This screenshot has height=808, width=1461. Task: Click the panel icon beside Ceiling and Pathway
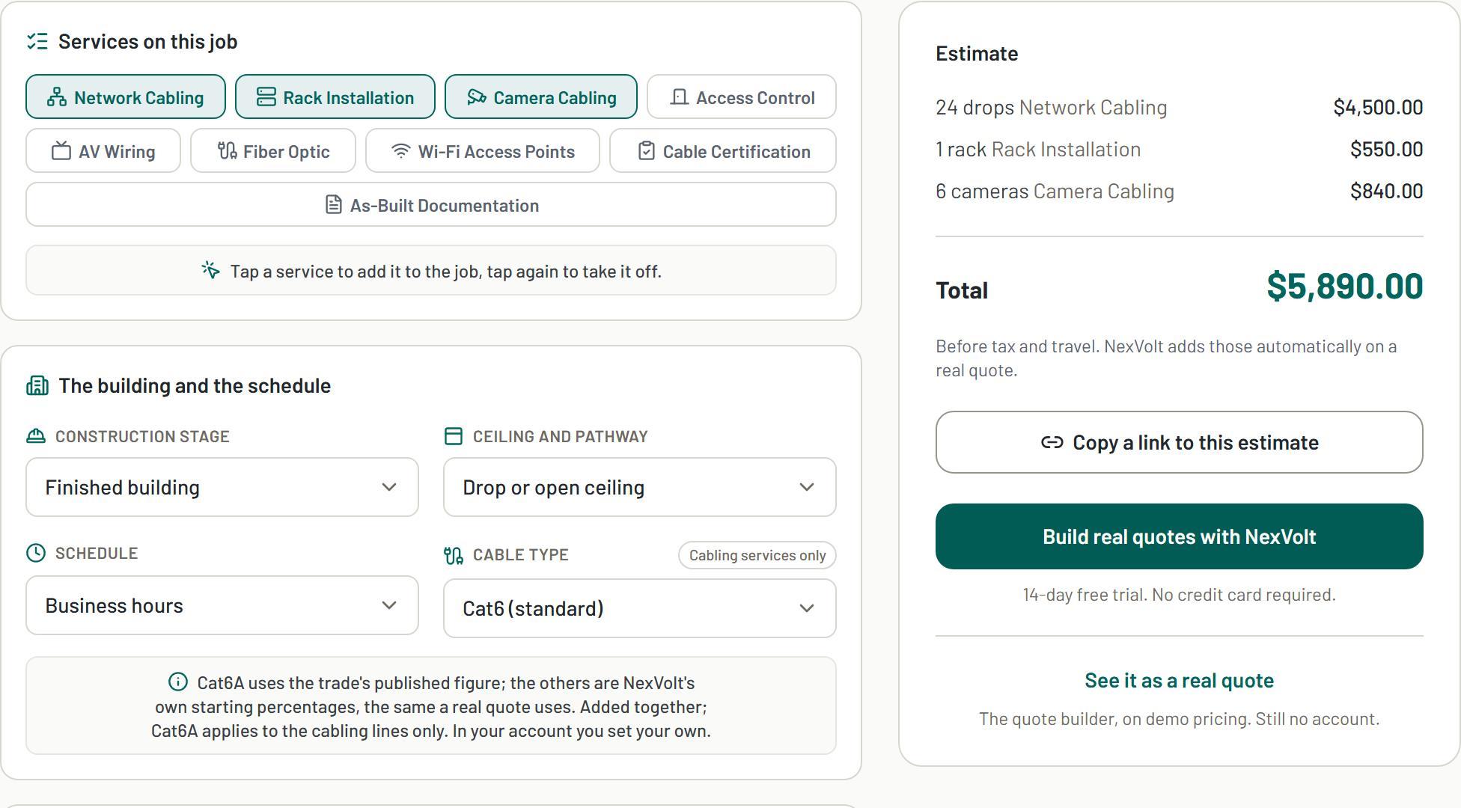[454, 436]
